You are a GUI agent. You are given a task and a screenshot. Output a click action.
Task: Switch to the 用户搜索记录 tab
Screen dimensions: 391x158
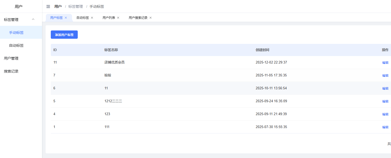tap(138, 18)
